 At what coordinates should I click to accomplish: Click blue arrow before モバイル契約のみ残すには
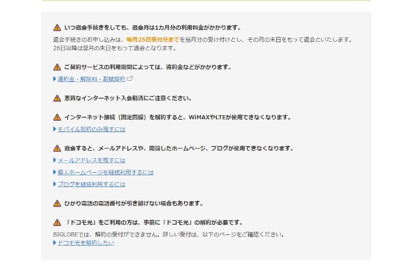(x=54, y=129)
